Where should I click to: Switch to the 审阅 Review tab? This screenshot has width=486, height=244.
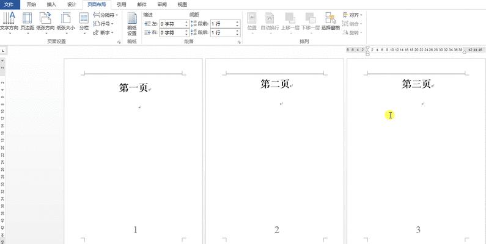(x=162, y=4)
